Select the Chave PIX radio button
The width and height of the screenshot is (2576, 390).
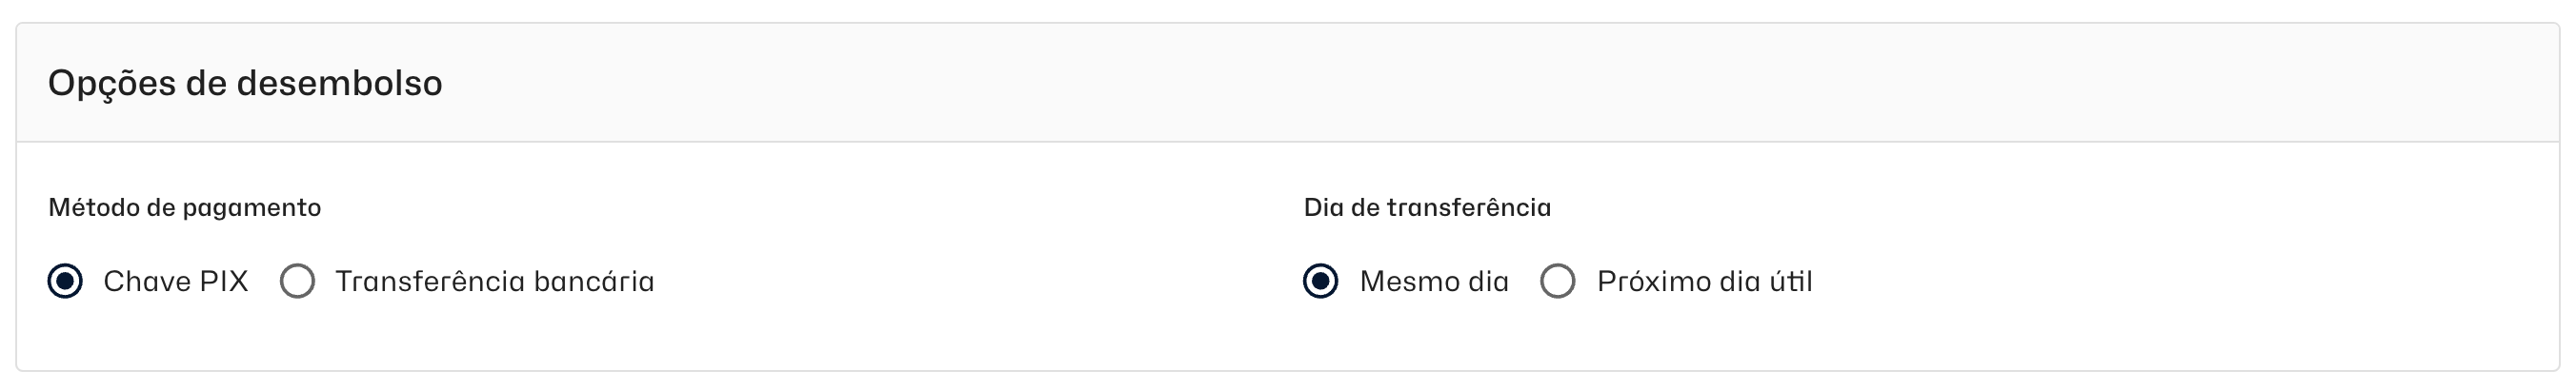[x=66, y=282]
